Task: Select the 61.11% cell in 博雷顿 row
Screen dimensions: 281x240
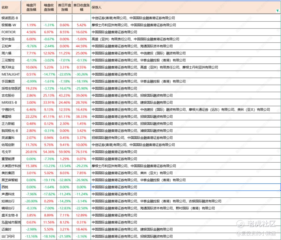Action: point(65,117)
